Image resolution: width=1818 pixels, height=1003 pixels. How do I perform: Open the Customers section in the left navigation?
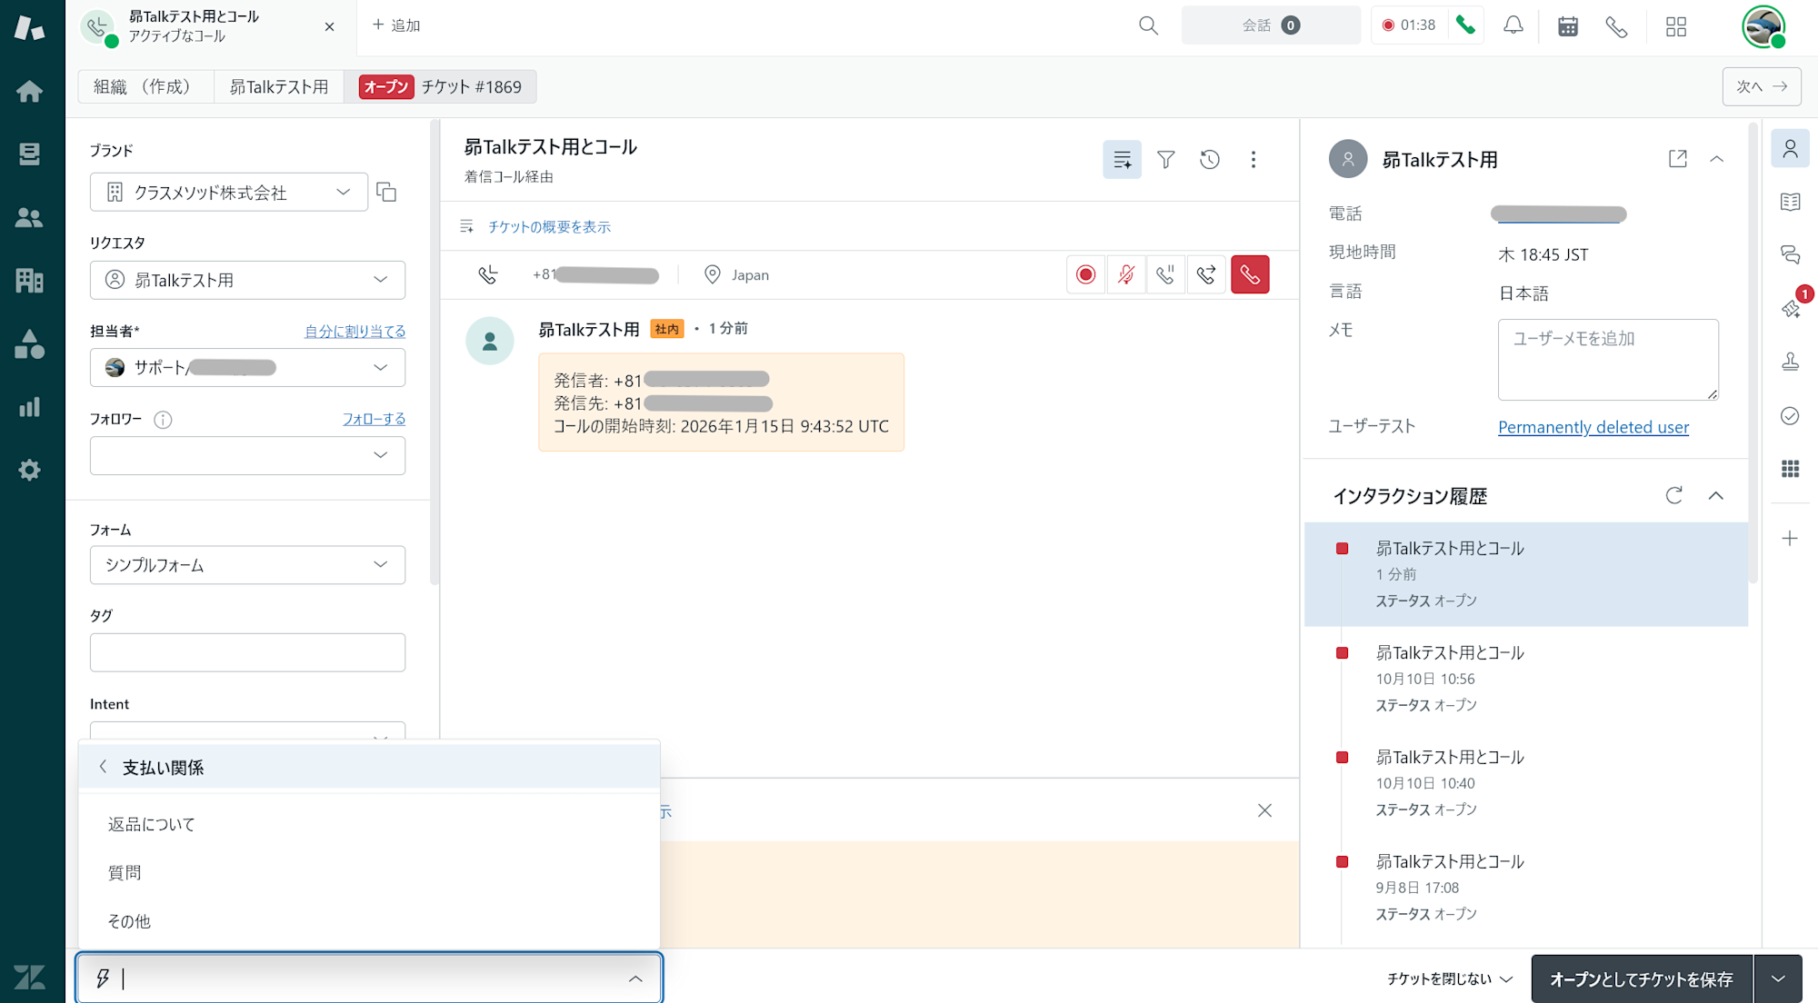tap(30, 217)
